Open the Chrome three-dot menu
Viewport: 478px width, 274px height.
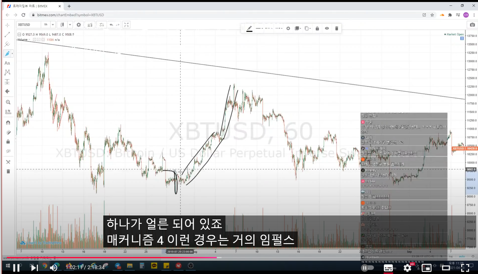pos(474,15)
